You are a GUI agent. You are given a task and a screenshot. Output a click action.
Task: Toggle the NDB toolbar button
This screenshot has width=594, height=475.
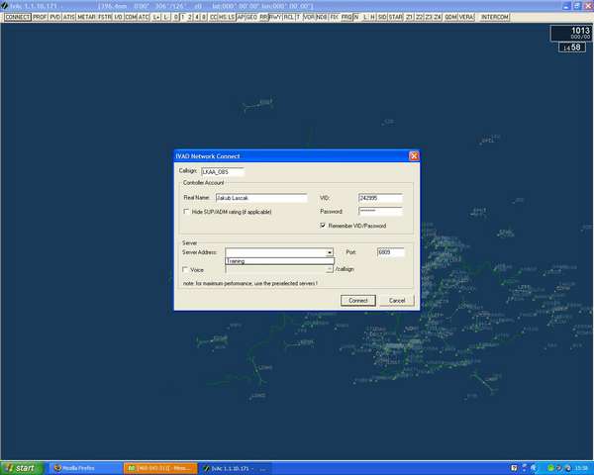[322, 17]
